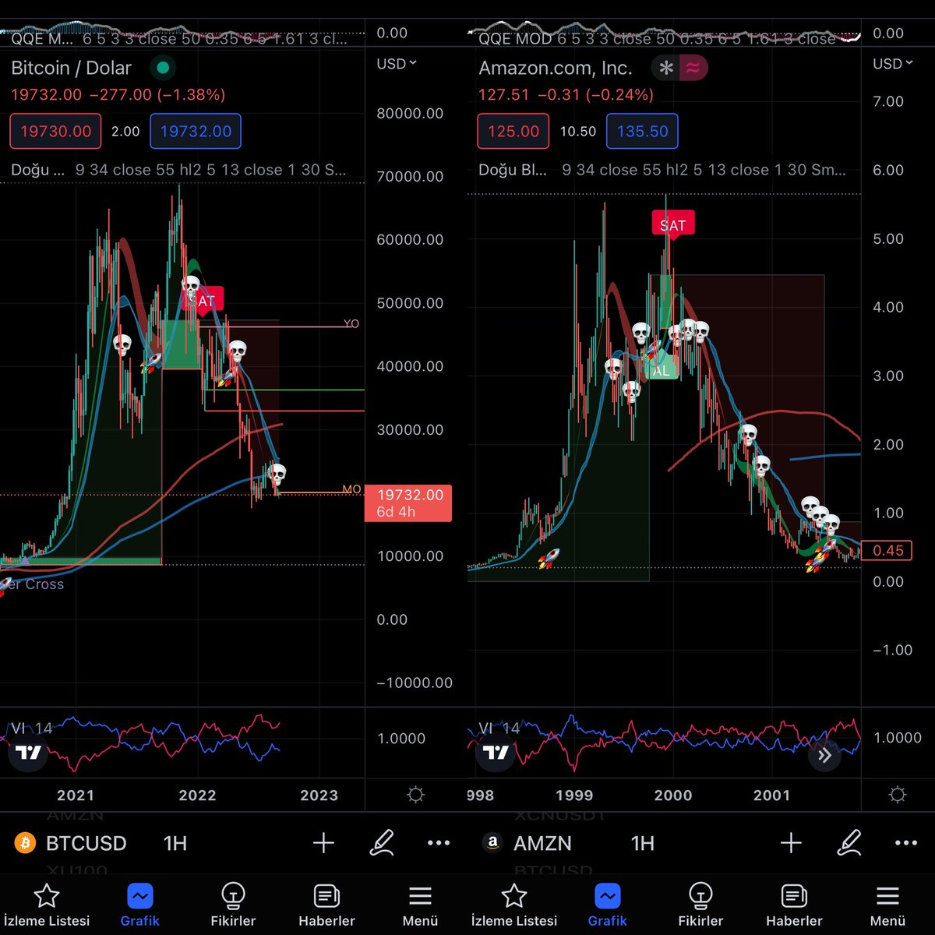Open drawing tools with the pencil icon

click(x=382, y=843)
